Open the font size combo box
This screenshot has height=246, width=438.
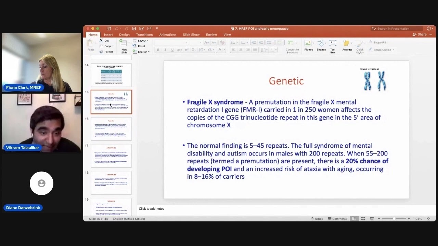pos(195,42)
